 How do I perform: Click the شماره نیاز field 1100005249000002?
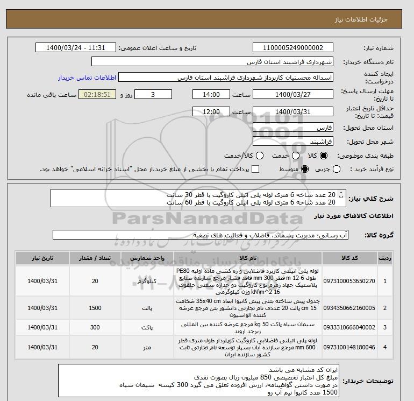(x=293, y=47)
